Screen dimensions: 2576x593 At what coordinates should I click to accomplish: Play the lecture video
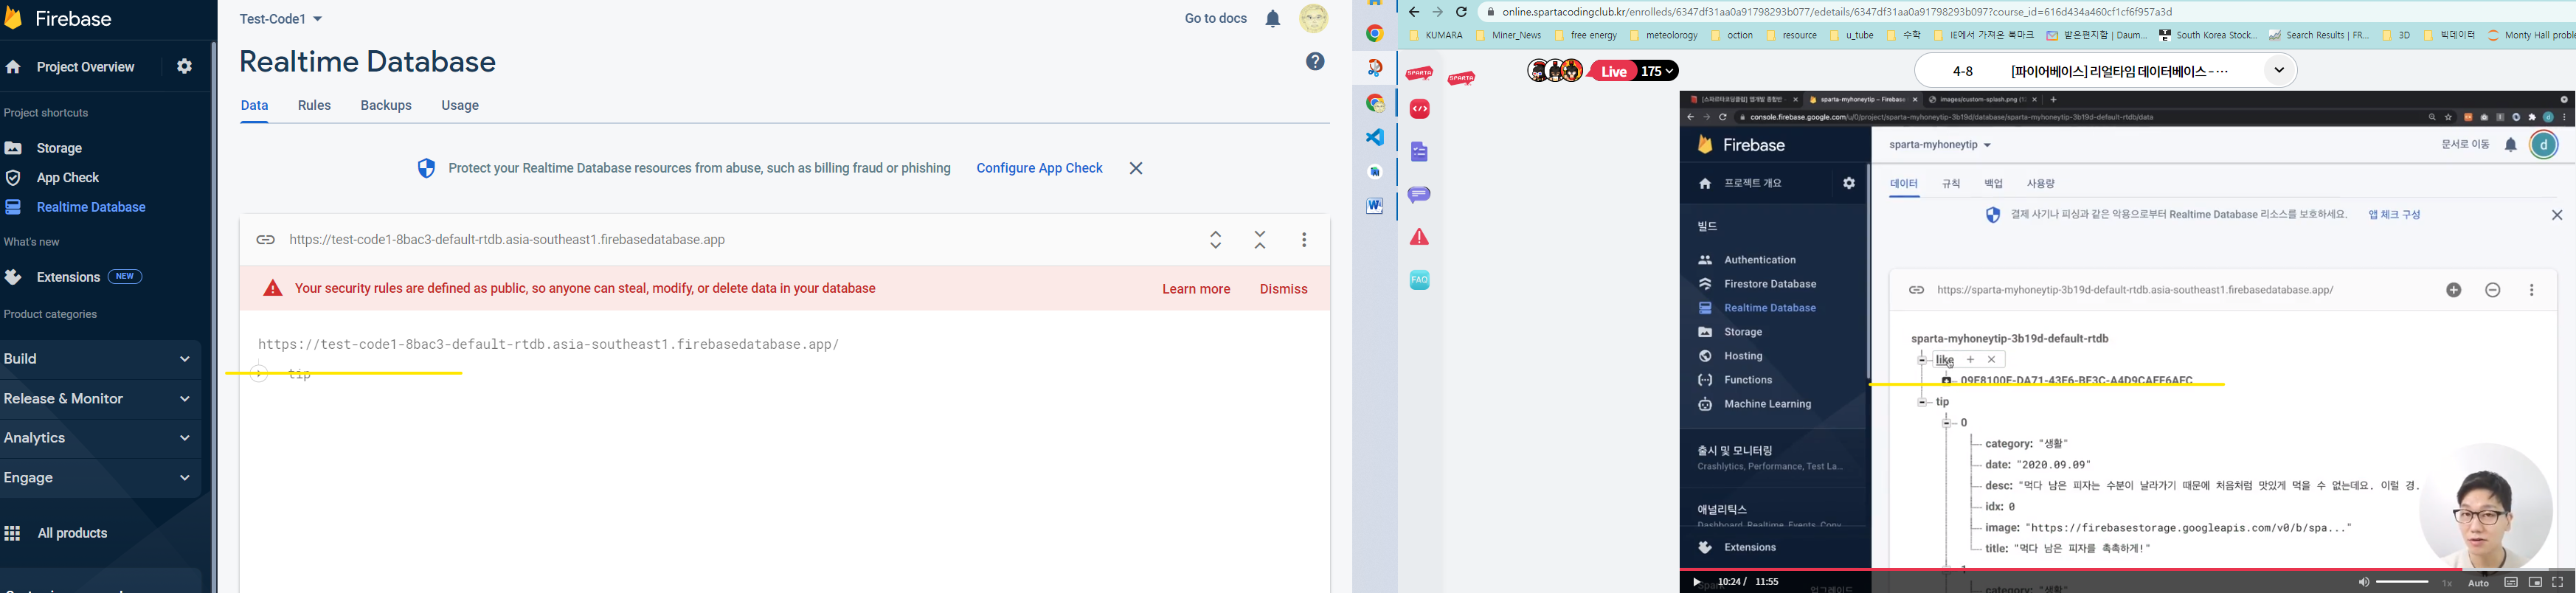[1696, 582]
